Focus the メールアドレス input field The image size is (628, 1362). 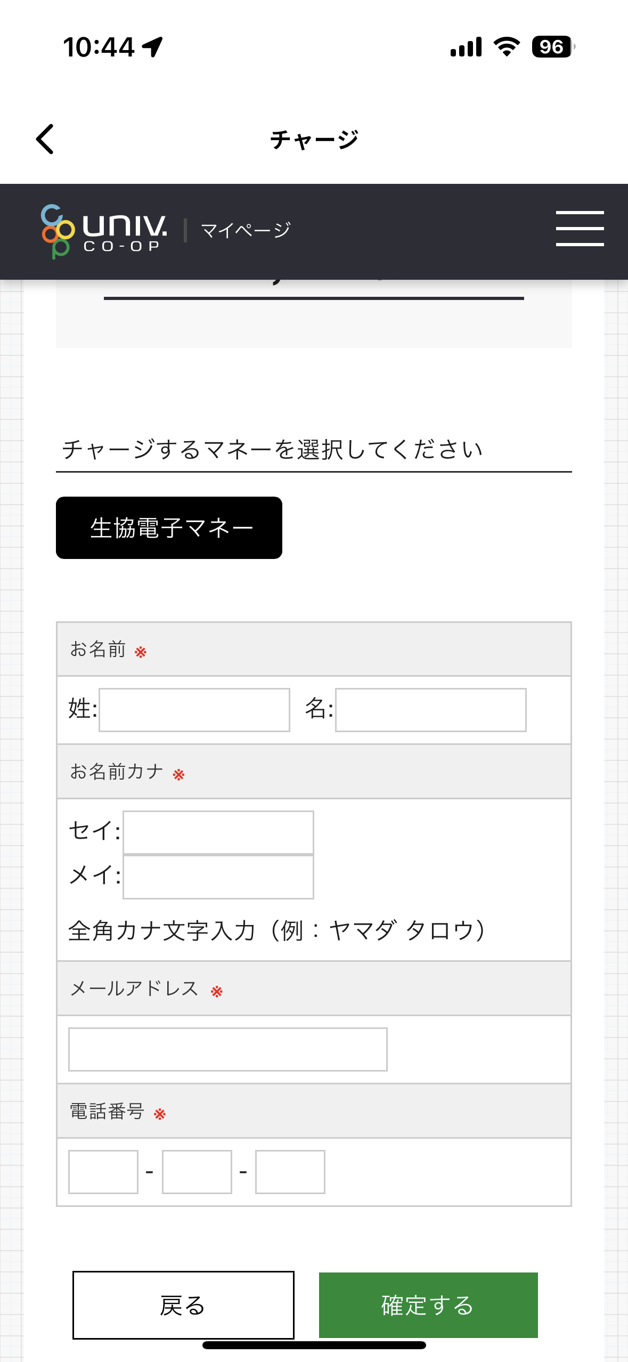pos(228,1049)
